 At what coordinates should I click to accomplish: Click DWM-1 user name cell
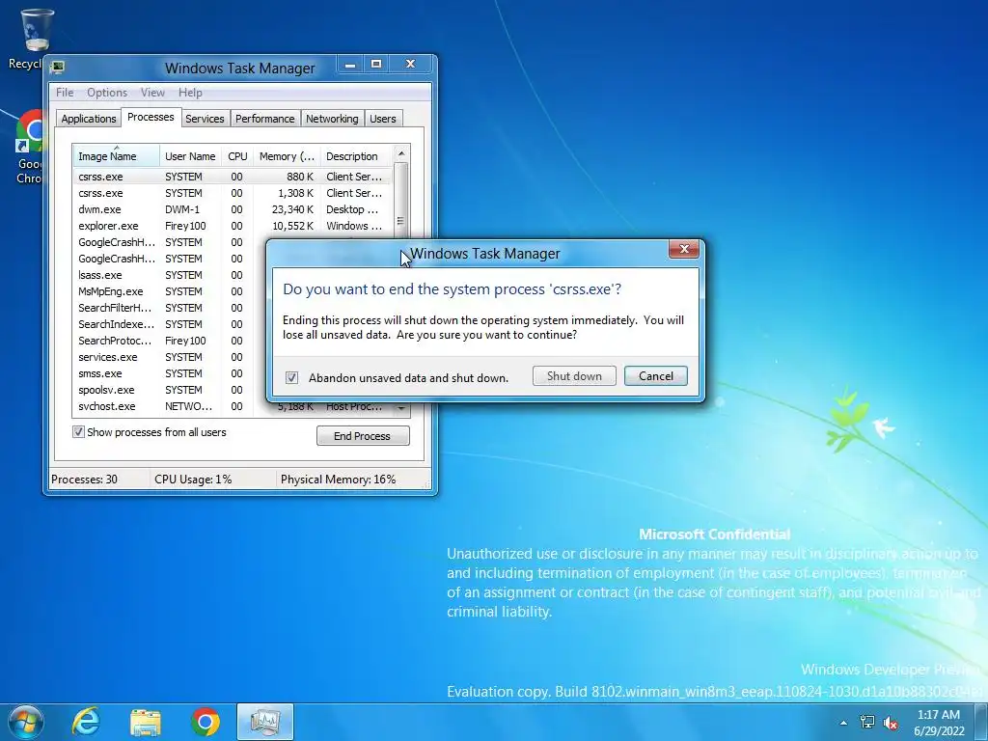click(x=182, y=209)
